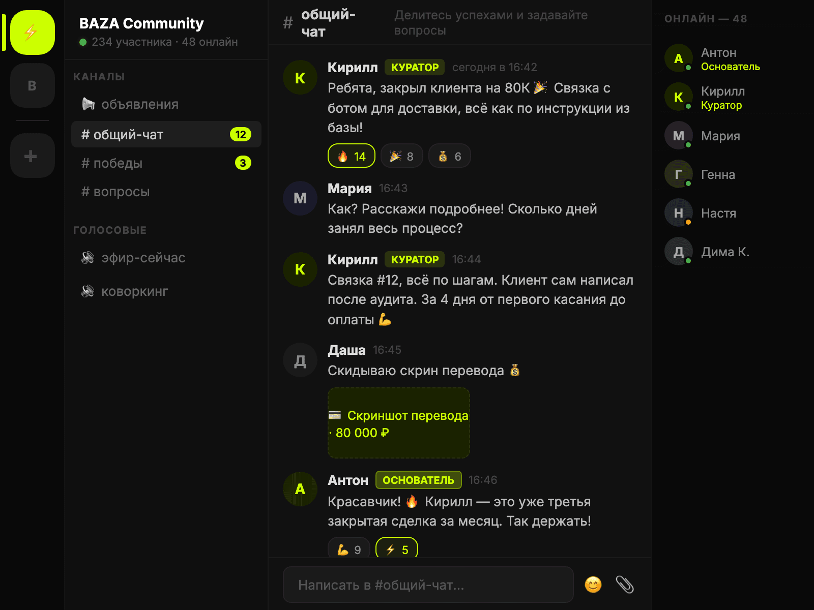Viewport: 814px width, 610px height.
Task: Toggle the fire reaction with 14
Action: pos(352,156)
